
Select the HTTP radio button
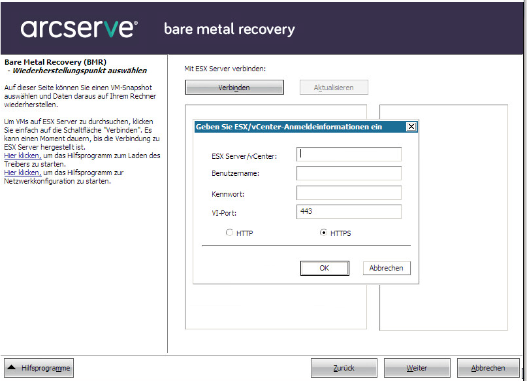230,233
